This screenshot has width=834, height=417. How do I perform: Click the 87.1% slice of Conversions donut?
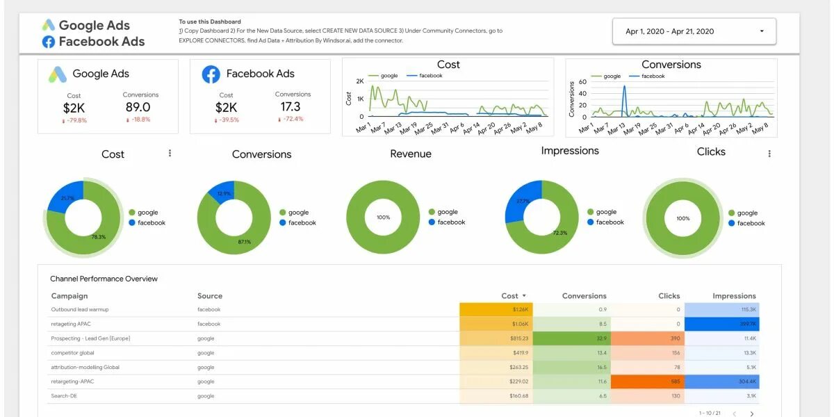tap(245, 241)
